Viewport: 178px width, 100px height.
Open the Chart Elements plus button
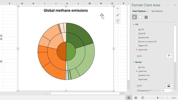pos(118,9)
